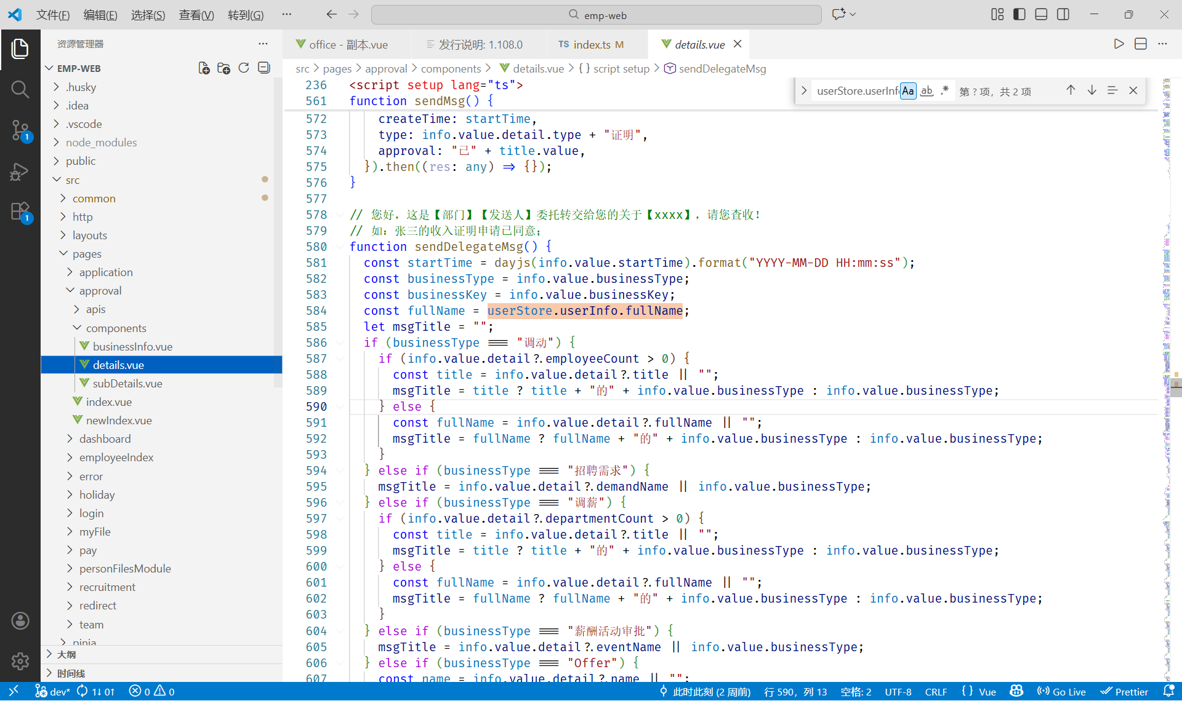Refresh the explorer file tree

point(244,68)
